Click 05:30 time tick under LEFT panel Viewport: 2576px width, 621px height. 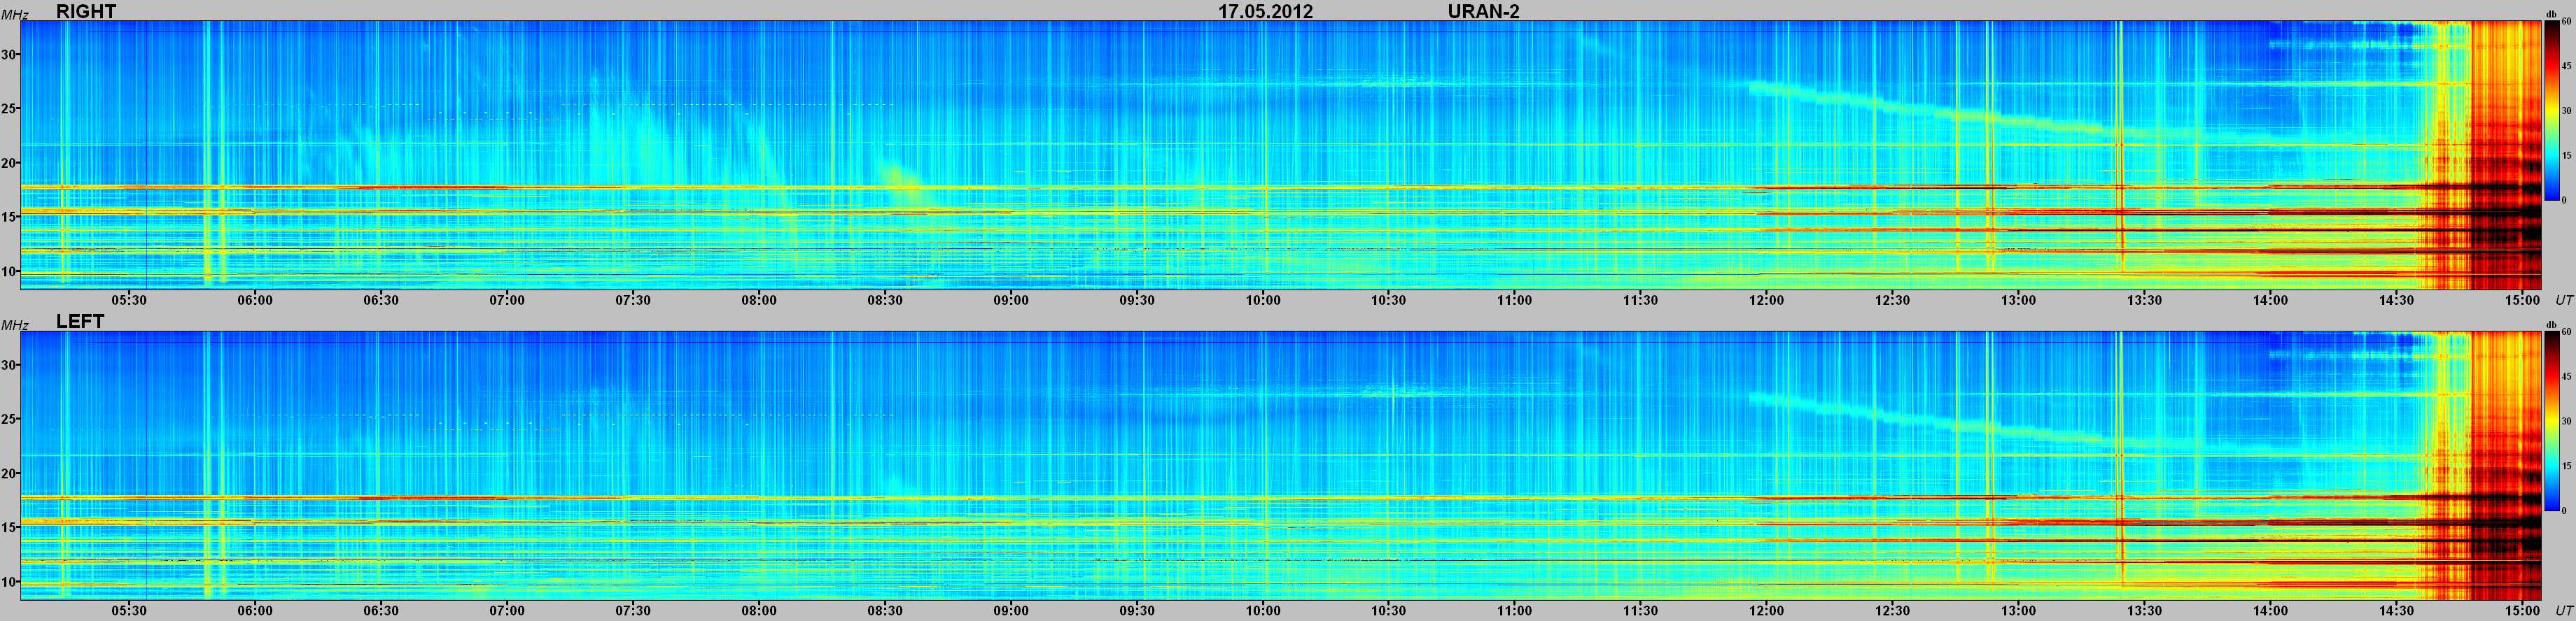(x=129, y=610)
